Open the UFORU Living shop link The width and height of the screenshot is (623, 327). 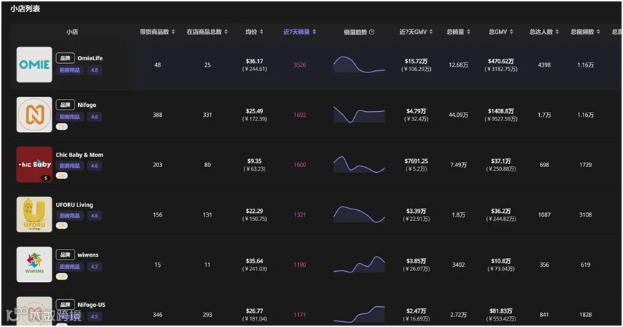pyautogui.click(x=75, y=205)
